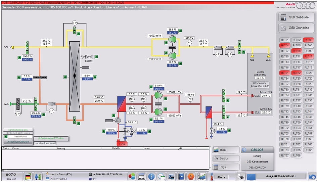Click the blue info icon in bottom toolbar
This screenshot has width=318, height=182.
point(151,176)
